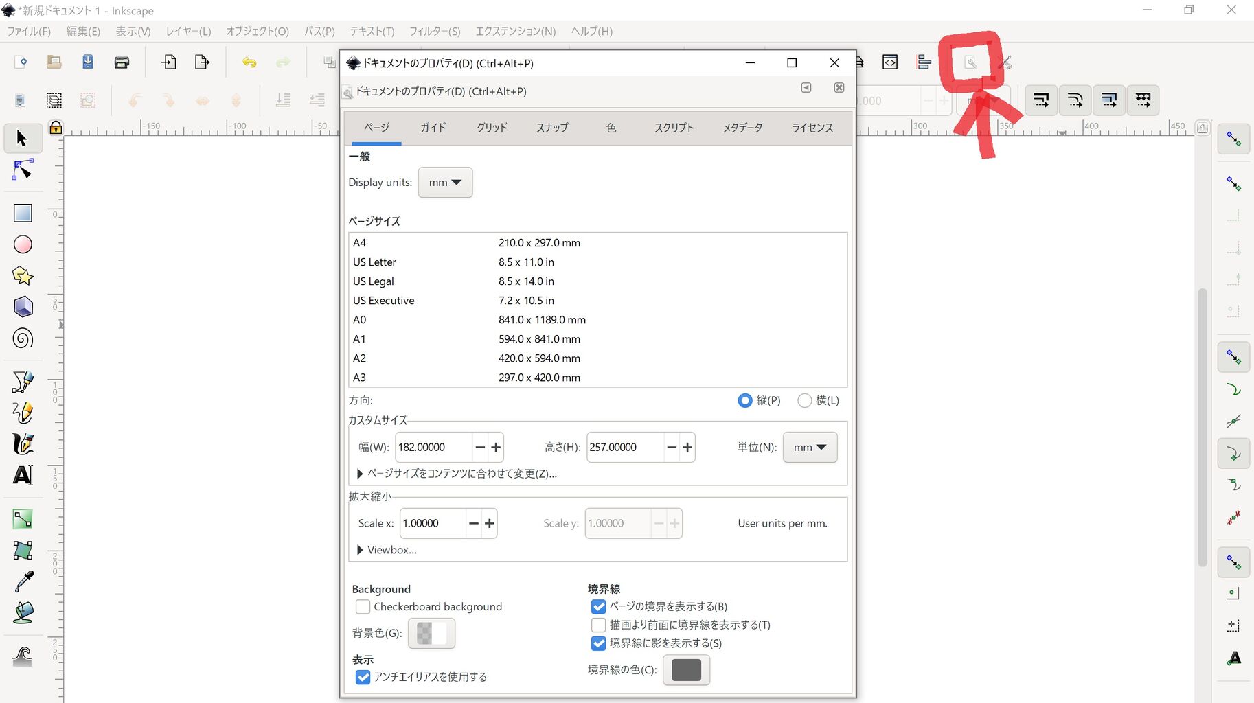
Task: Uncheck ページの境界線を表示する
Action: pyautogui.click(x=598, y=606)
